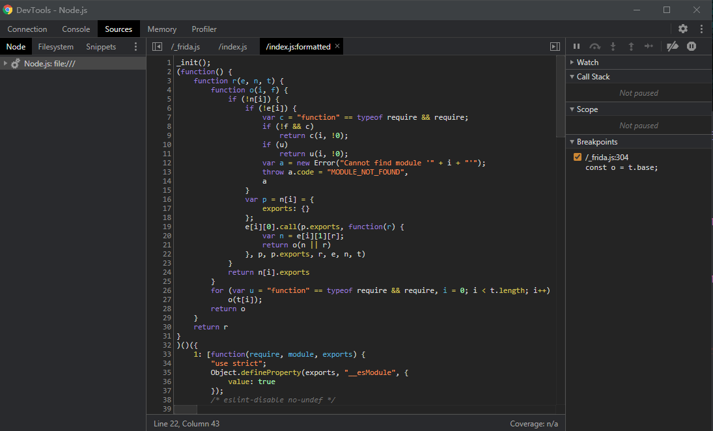Uncheck the /_frida.js:304 breakpoint checkbox
Viewport: 713px width, 431px height.
(578, 157)
